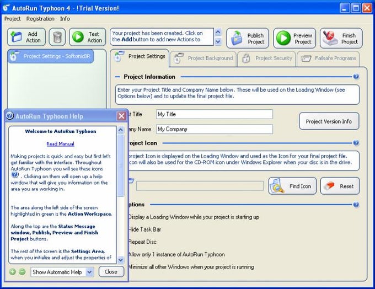This screenshot has height=289, width=375.
Task: Click the help window scrollbar thumb
Action: [x=121, y=165]
